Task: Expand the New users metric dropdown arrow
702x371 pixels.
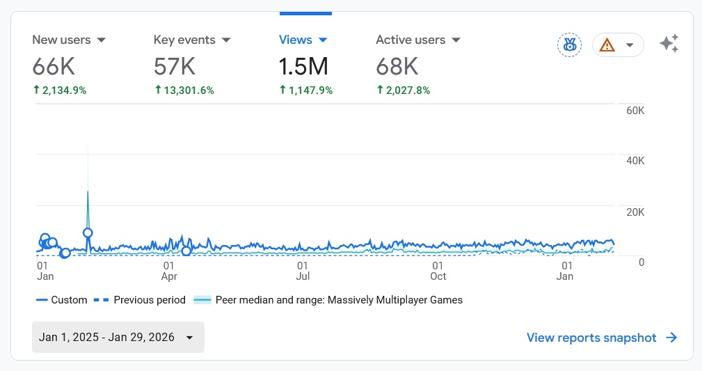Action: (101, 40)
